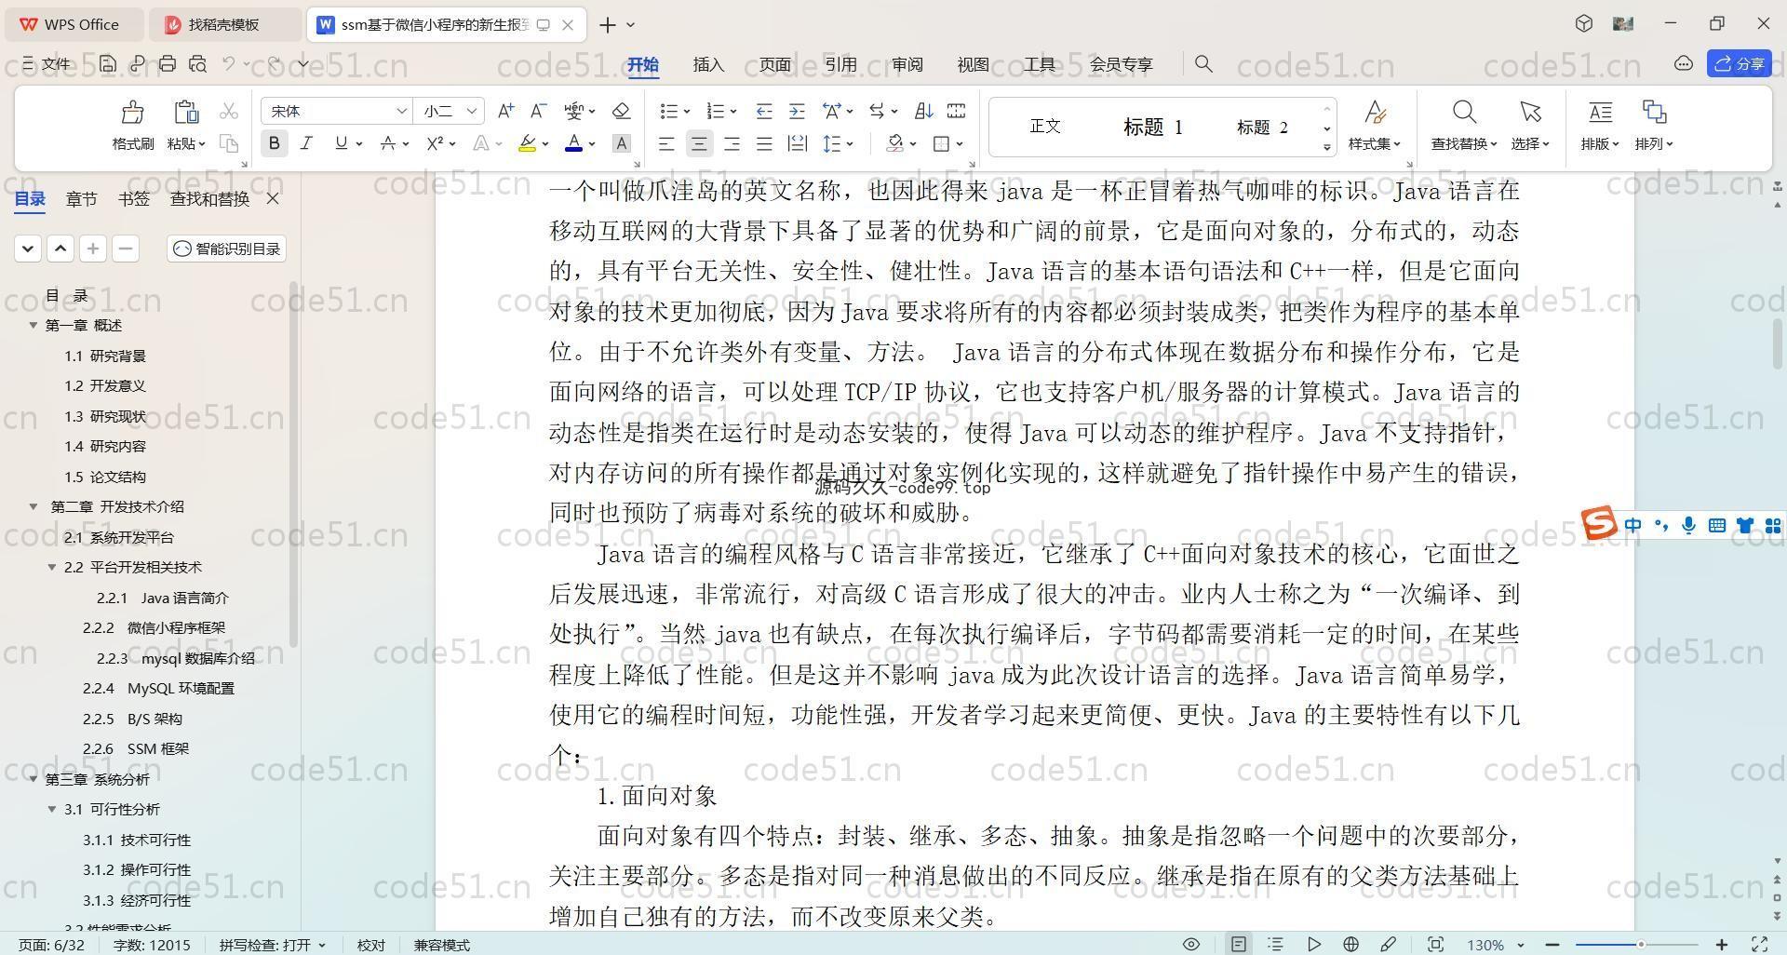Switch to web layout view globe icon
This screenshot has width=1787, height=955.
point(1350,944)
